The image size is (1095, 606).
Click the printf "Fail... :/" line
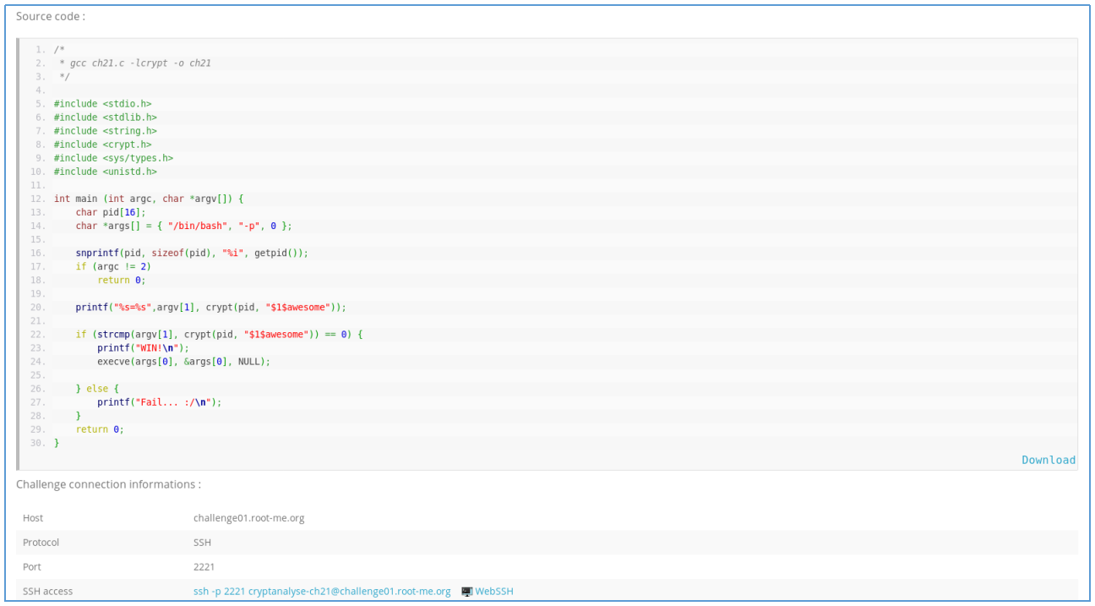pyautogui.click(x=160, y=401)
